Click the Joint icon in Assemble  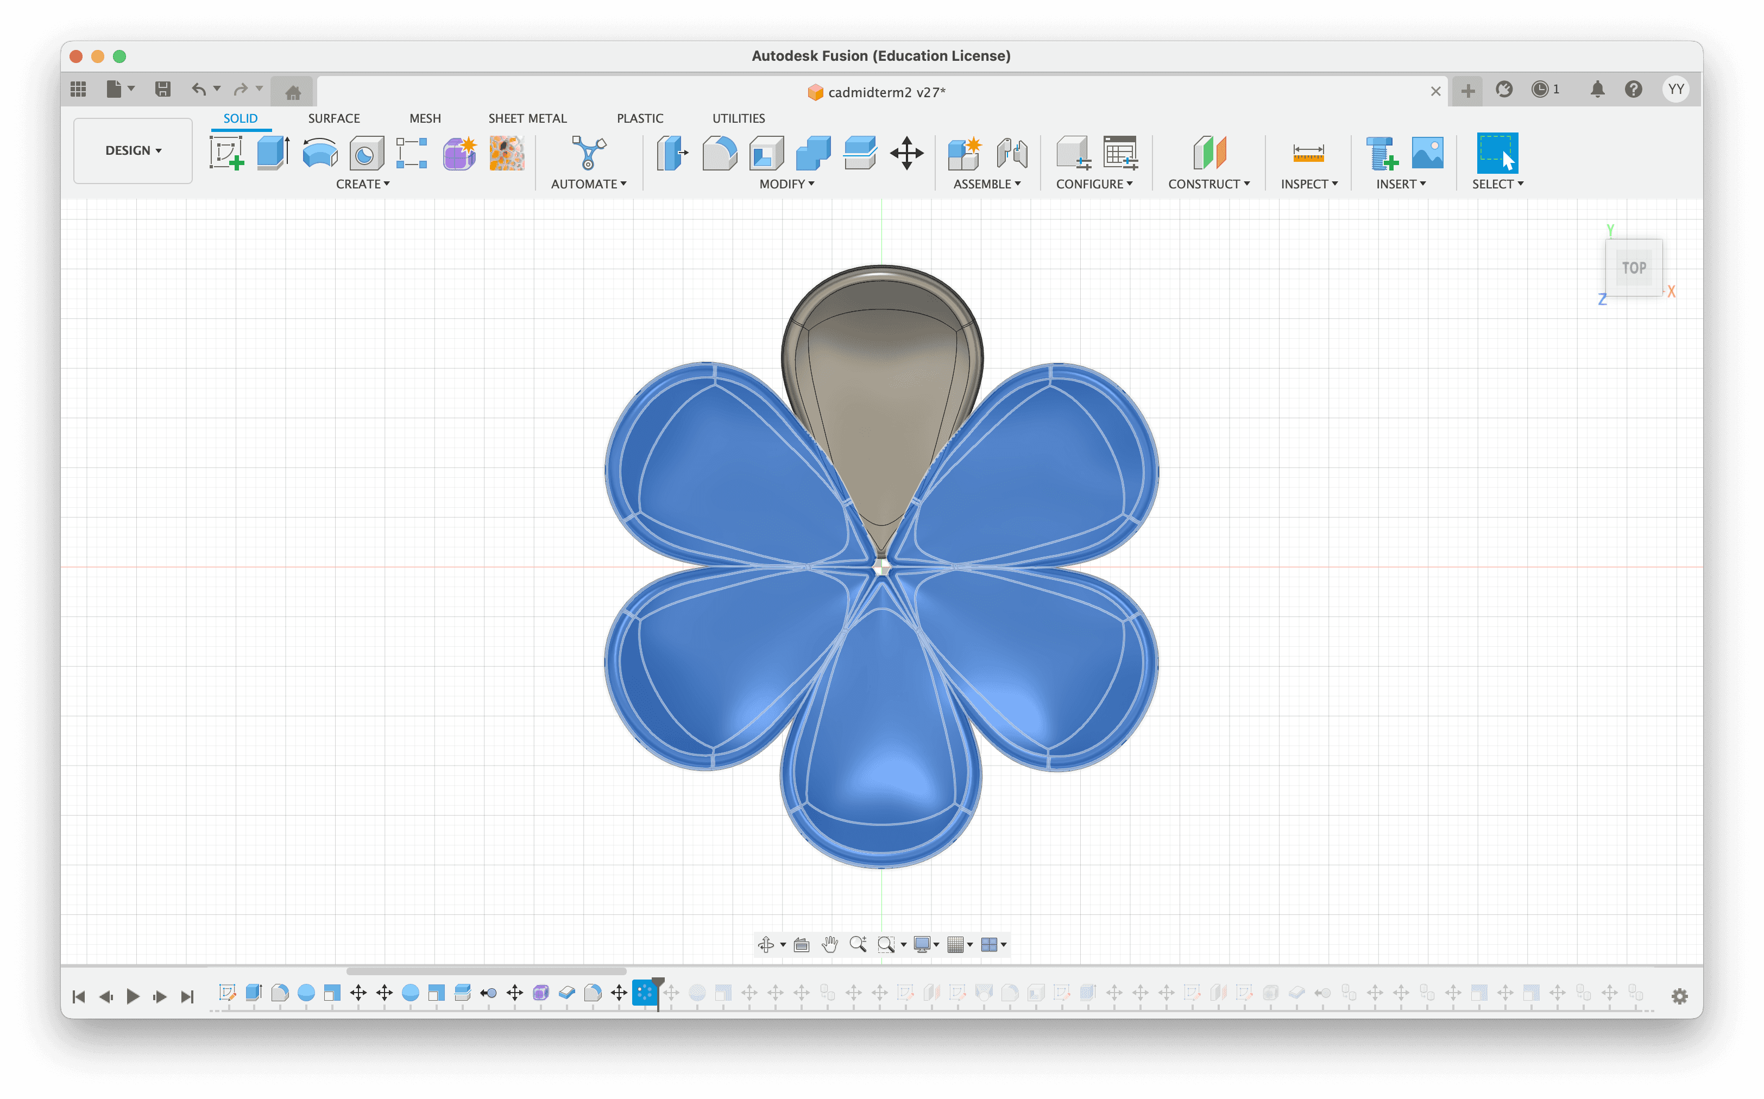pyautogui.click(x=1012, y=153)
